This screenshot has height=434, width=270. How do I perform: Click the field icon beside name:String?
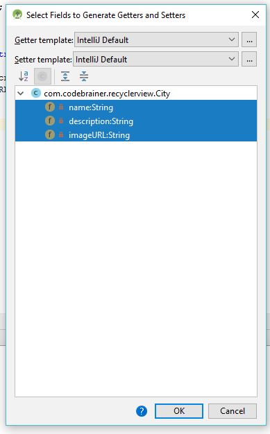tap(50, 107)
